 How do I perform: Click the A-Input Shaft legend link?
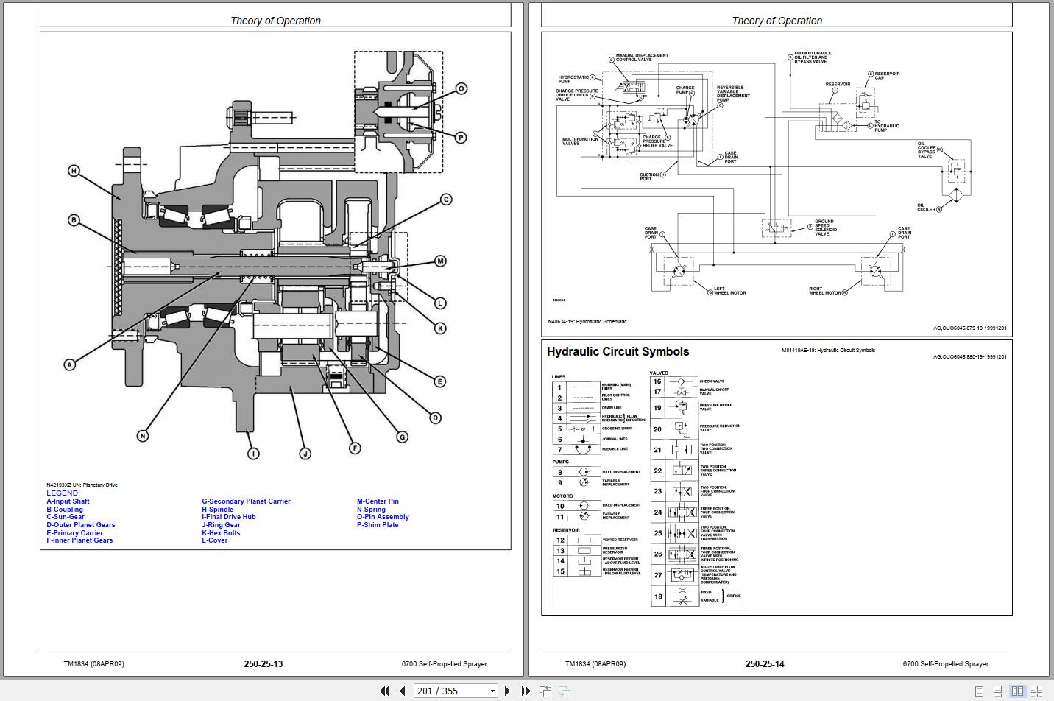click(x=68, y=501)
